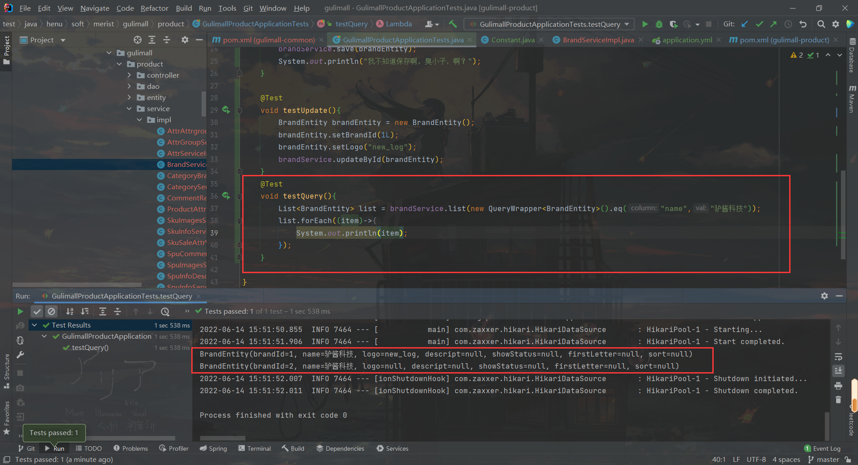Open the Spring tool window
Image resolution: width=858 pixels, height=465 pixels.
pyautogui.click(x=214, y=448)
